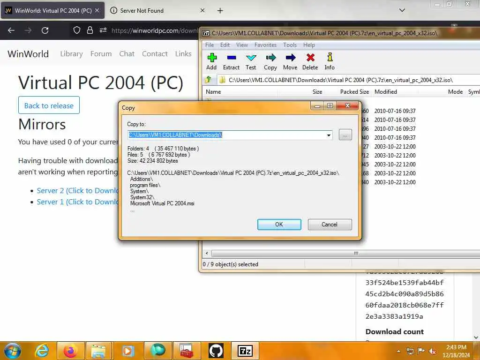Go up one folder level in 7-Zip
Screen dimensions: 480x360
pyautogui.click(x=208, y=80)
